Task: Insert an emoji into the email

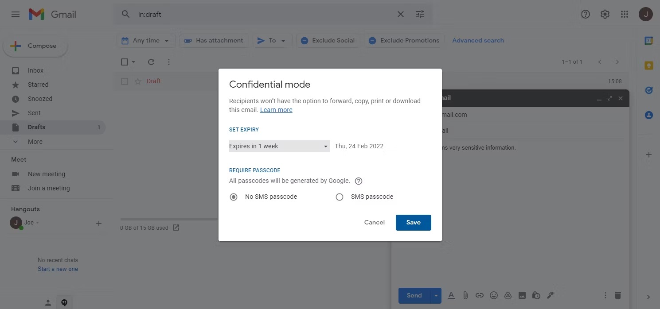Action: pyautogui.click(x=493, y=295)
